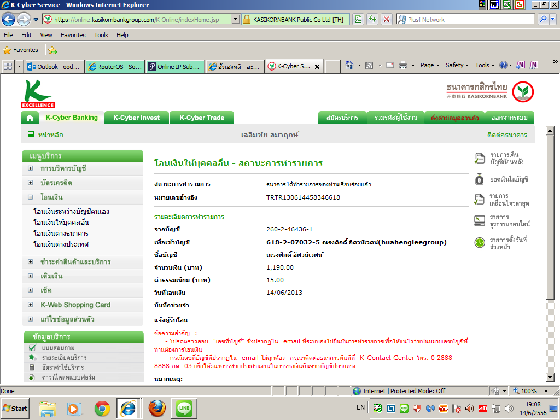
Task: Close the K-Cyber Service browser tab
Action: [x=317, y=67]
